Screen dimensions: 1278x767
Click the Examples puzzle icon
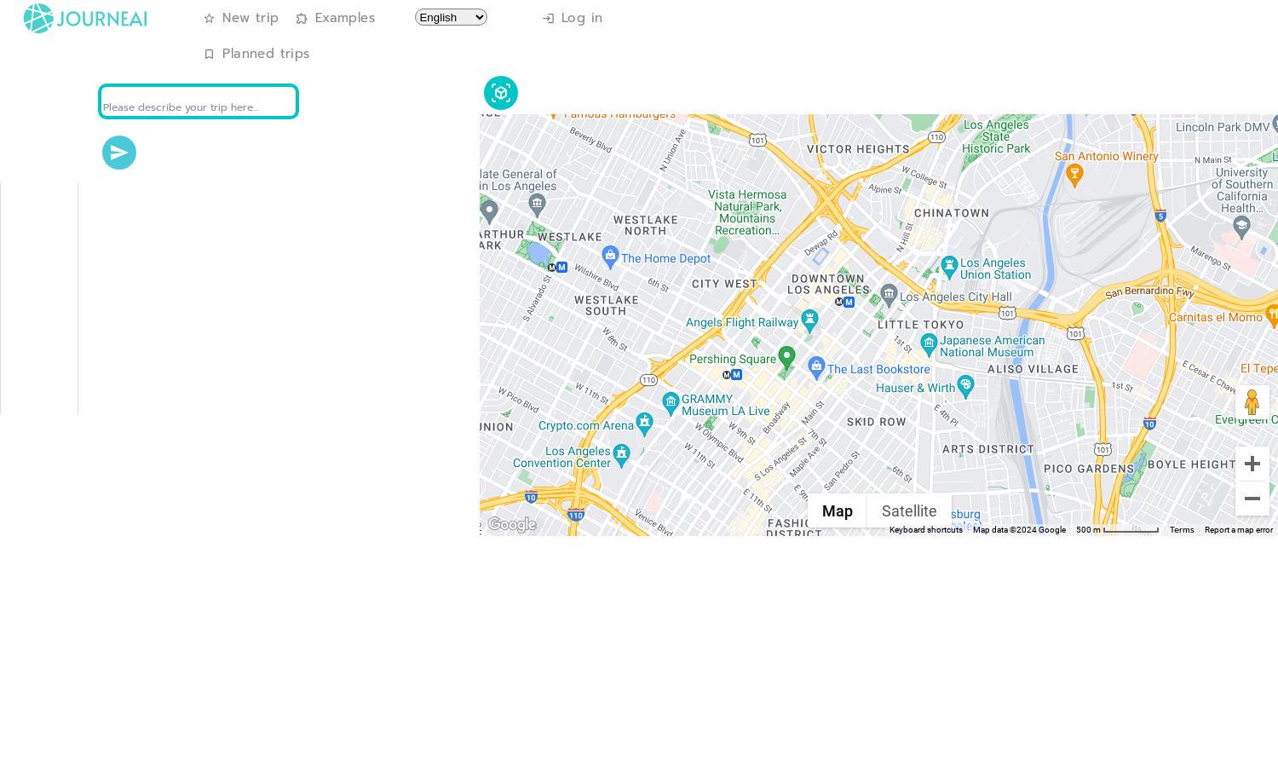[302, 19]
